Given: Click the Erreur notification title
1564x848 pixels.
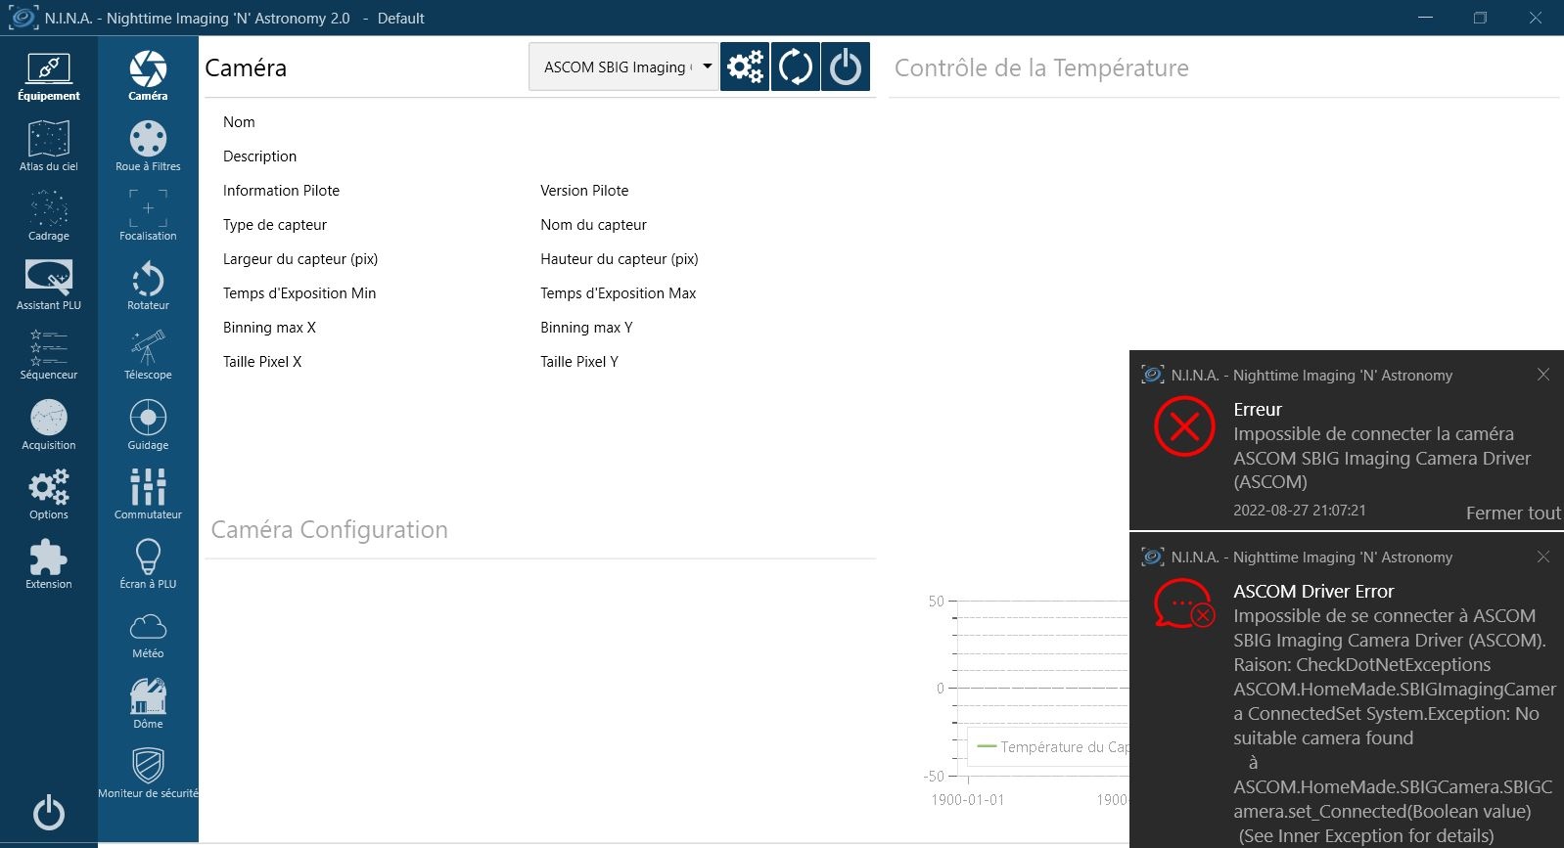Looking at the screenshot, I should tap(1258, 409).
